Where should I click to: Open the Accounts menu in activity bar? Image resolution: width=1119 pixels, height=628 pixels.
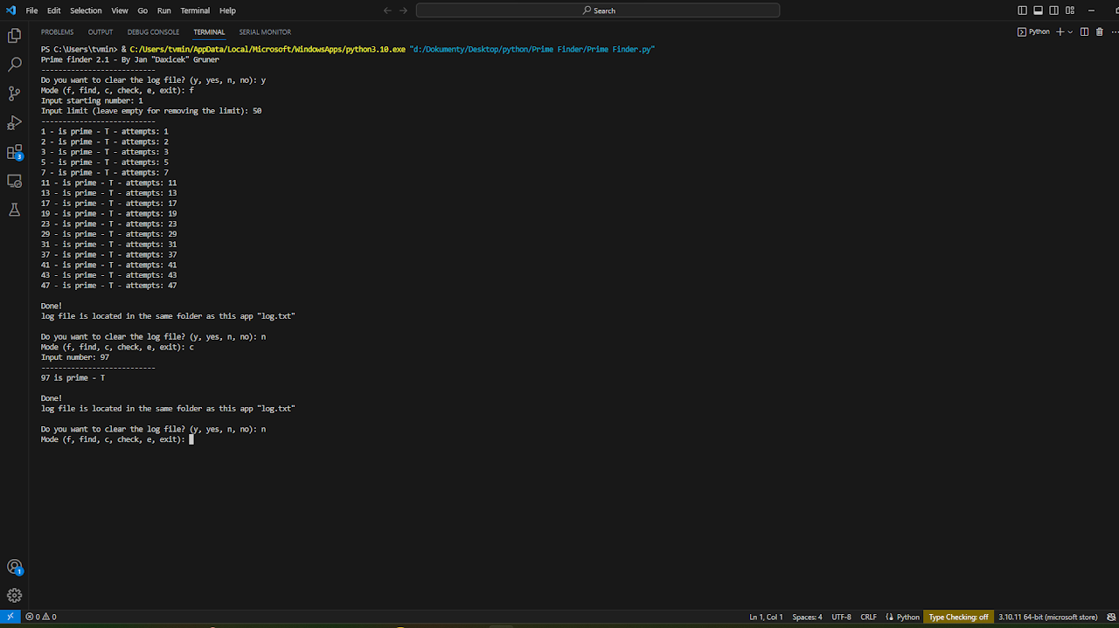14,567
